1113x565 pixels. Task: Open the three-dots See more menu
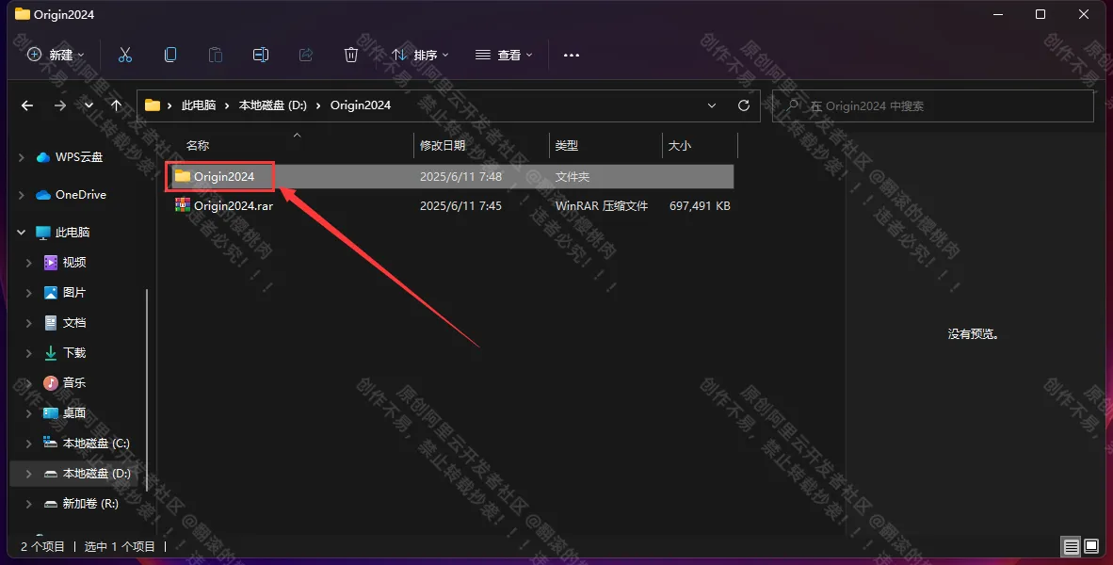click(x=572, y=55)
